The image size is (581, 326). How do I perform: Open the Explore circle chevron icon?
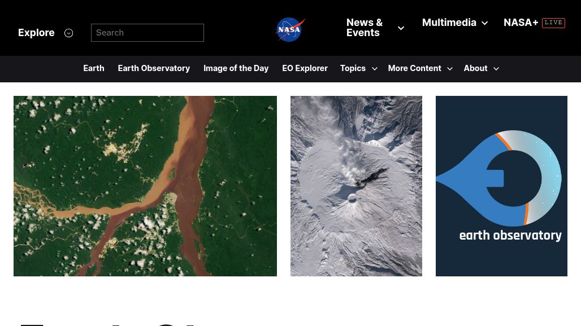point(68,33)
